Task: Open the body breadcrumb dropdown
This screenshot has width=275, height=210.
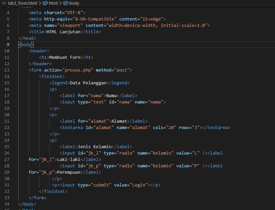Action: (x=74, y=3)
